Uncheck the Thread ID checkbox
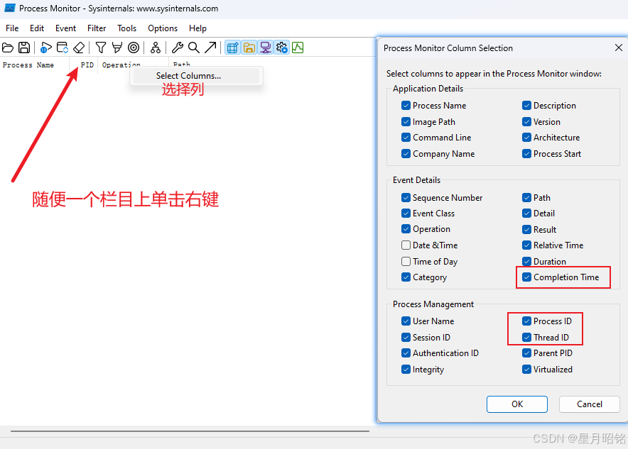The width and height of the screenshot is (628, 449). tap(526, 338)
